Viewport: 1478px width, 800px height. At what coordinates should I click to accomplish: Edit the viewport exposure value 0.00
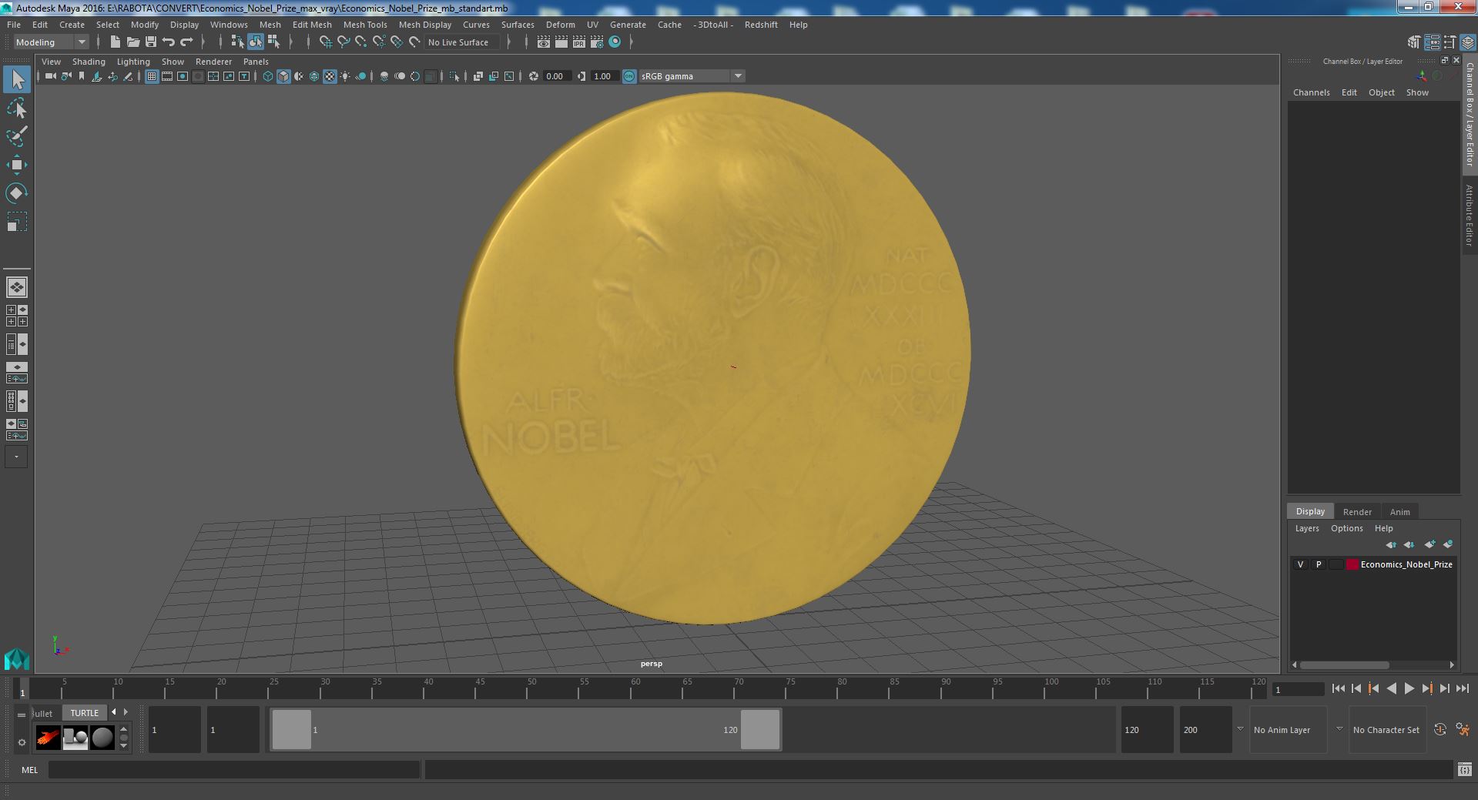point(556,76)
